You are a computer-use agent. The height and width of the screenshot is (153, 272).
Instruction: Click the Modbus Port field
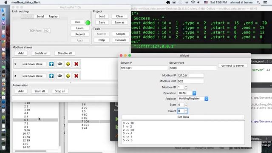pyautogui.click(x=190, y=81)
